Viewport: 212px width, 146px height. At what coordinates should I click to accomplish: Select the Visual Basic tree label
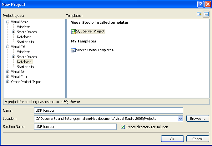[x=19, y=22]
